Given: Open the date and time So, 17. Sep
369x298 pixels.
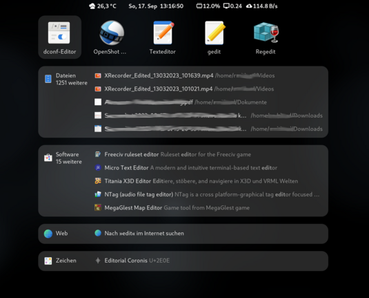Looking at the screenshot, I should pyautogui.click(x=156, y=6).
